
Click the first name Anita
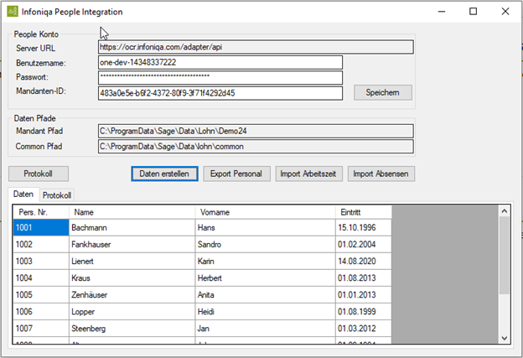coord(206,294)
